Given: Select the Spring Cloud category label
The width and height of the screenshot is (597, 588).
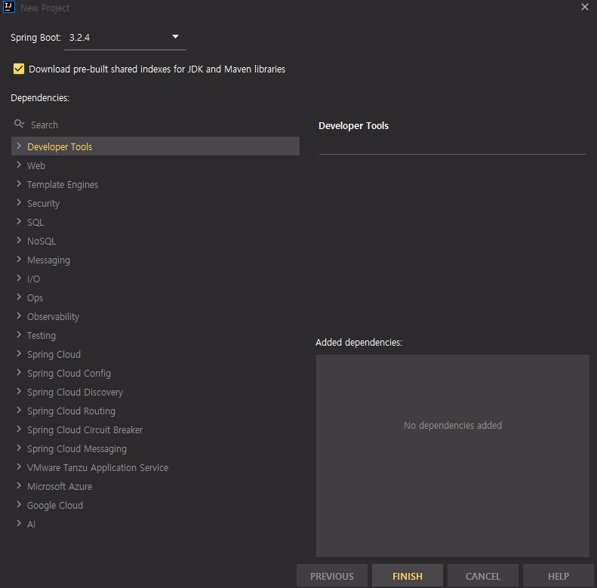Looking at the screenshot, I should [54, 355].
